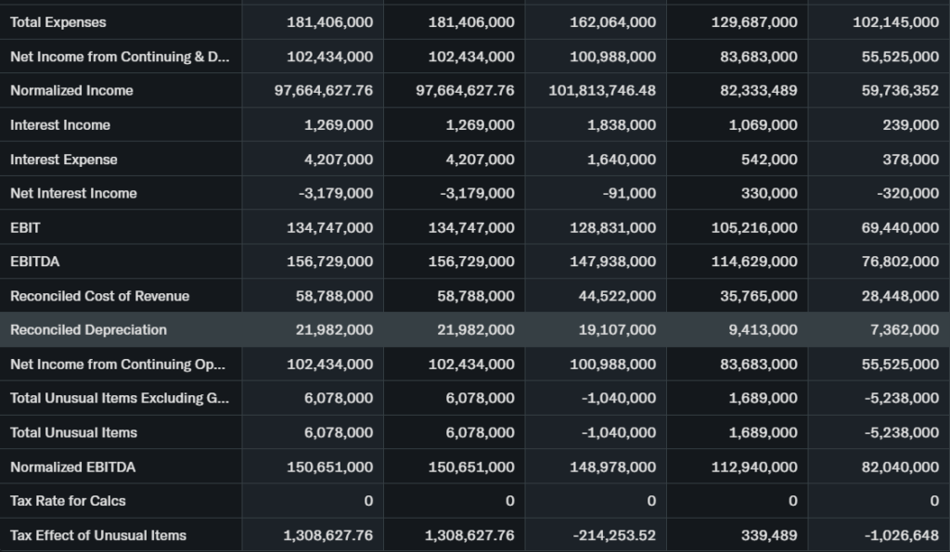Click the Net Interest Income row label
950x552 pixels.
click(x=73, y=194)
